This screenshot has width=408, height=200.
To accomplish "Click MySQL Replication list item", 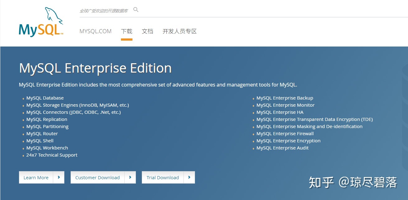I will pos(47,119).
